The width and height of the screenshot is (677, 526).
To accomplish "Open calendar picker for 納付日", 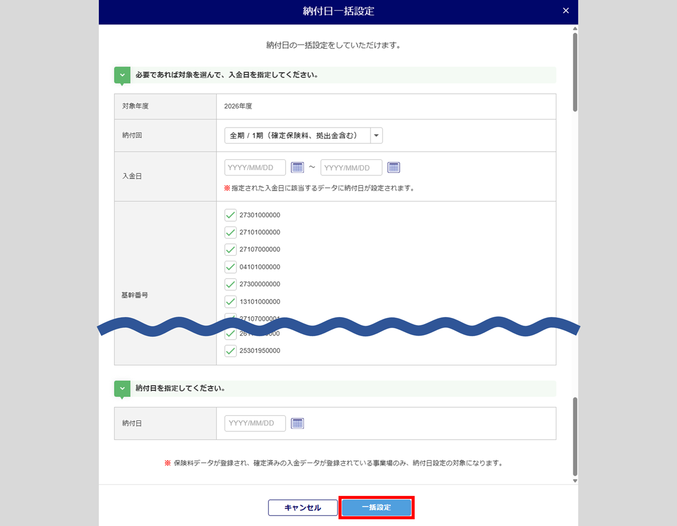I will (297, 423).
